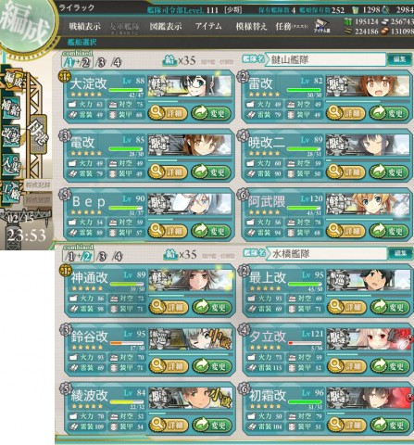The height and width of the screenshot is (445, 414).
Task: Open the 入渠 docking sidebar icon
Action: pyautogui.click(x=11, y=164)
